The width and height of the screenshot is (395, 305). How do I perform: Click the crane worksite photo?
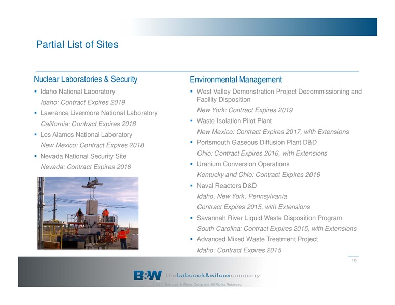coord(88,213)
